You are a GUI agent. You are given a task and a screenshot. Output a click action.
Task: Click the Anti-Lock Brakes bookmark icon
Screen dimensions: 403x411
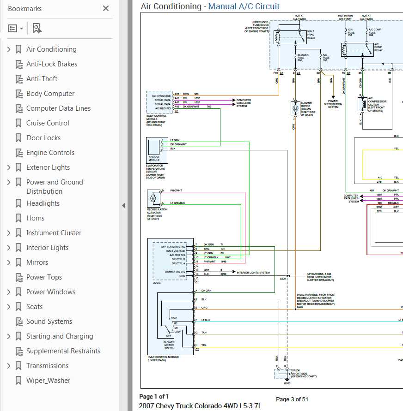(x=19, y=64)
